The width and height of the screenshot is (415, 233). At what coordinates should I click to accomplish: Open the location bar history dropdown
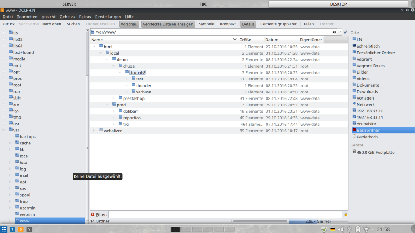[340, 32]
